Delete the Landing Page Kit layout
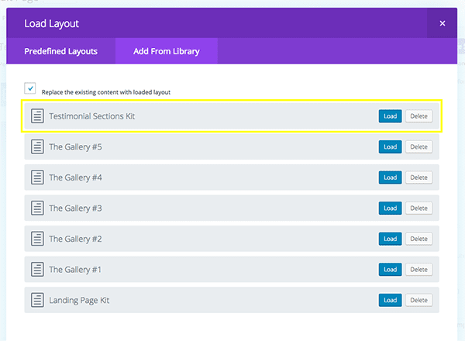The width and height of the screenshot is (465, 341). click(418, 300)
